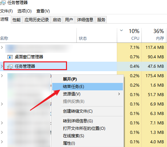Click the 资源值(V) submenu arrow
This screenshot has height=147, width=167.
(x=119, y=94)
